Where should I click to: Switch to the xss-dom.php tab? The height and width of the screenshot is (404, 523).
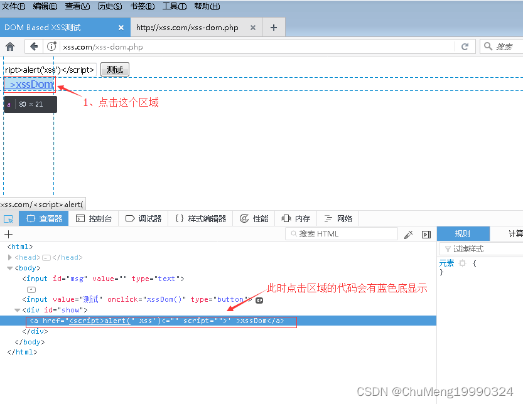click(x=196, y=28)
